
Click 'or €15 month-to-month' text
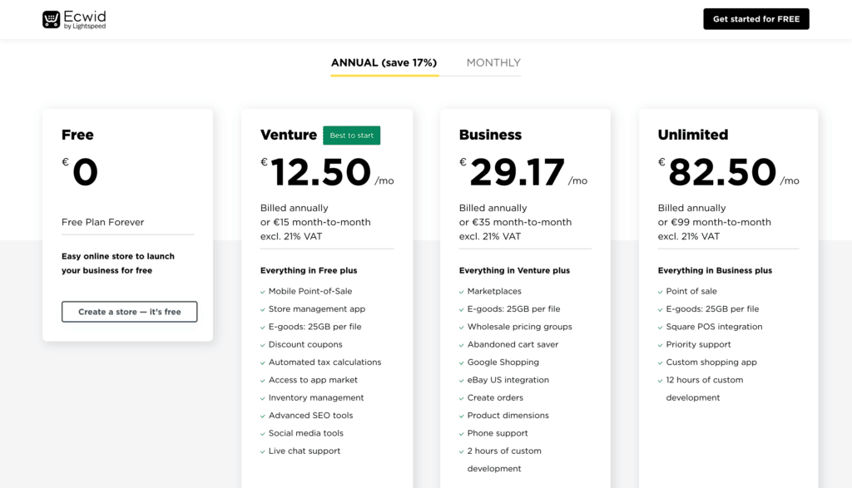coord(315,222)
